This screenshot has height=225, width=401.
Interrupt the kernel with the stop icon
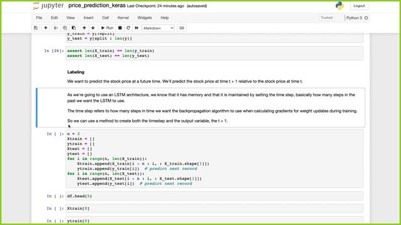120,27
